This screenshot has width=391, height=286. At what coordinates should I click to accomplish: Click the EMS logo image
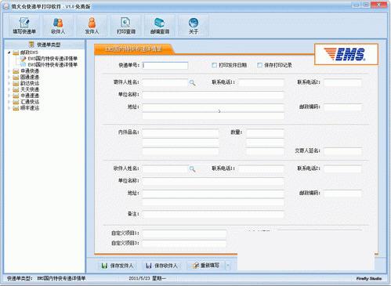pos(346,54)
